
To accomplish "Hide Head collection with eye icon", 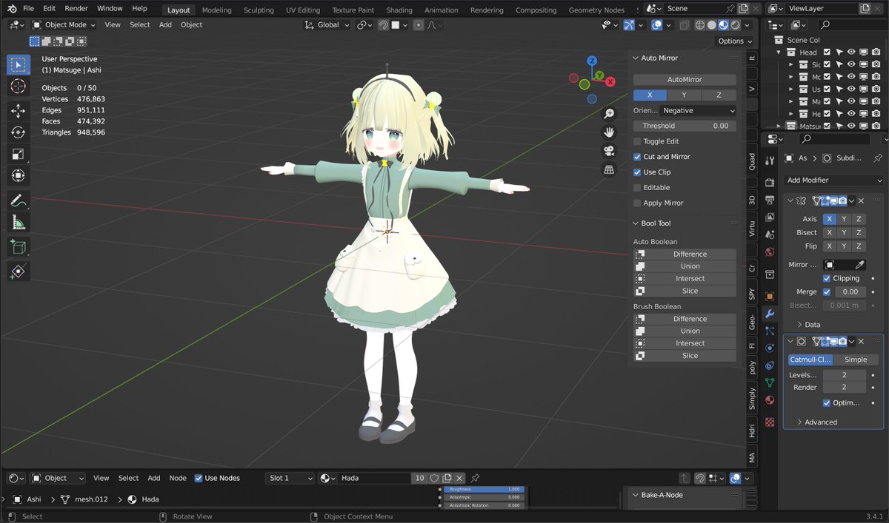I will 851,53.
